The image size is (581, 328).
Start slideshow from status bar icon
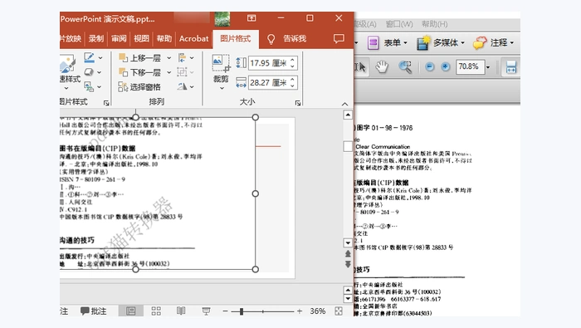click(206, 311)
